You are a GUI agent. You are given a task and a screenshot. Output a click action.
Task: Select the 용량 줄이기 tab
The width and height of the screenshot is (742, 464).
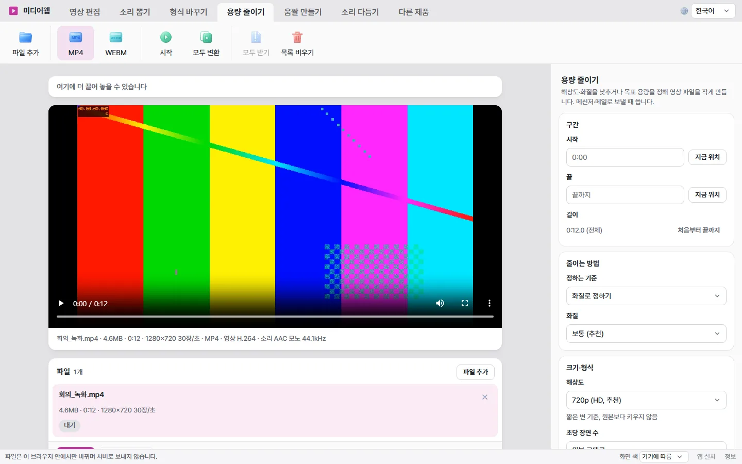pos(246,12)
